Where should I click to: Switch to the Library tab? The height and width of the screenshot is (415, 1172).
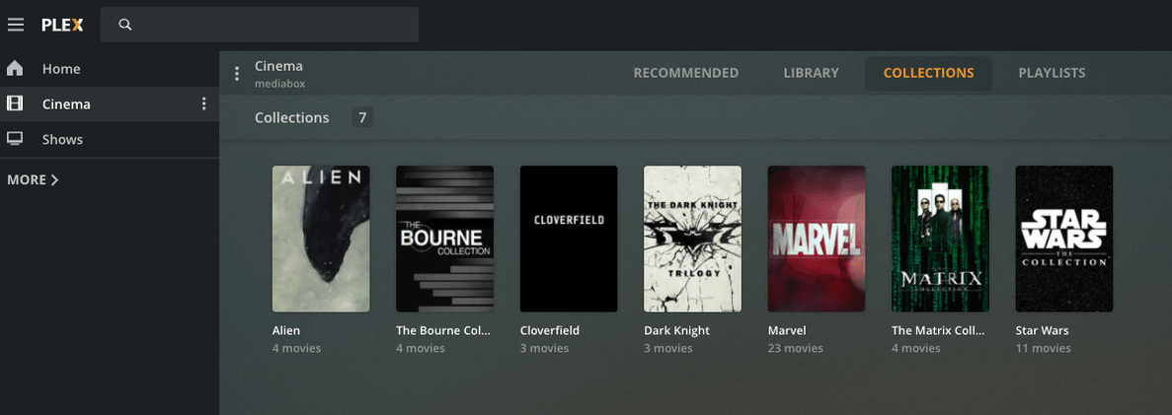811,73
